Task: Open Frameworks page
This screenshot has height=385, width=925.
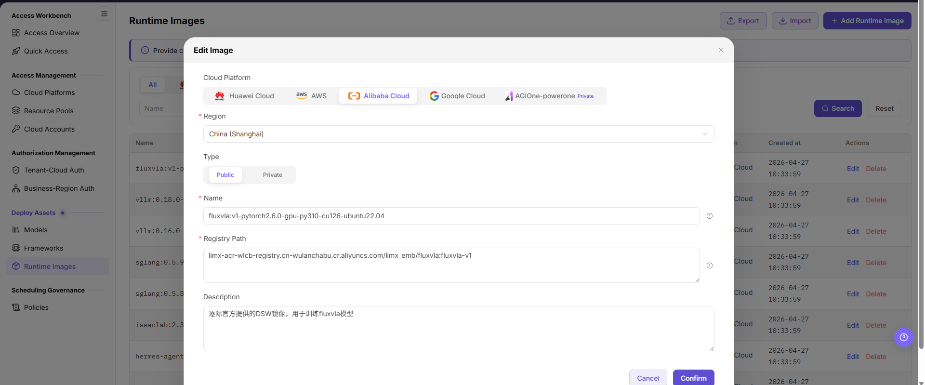Action: pos(43,248)
